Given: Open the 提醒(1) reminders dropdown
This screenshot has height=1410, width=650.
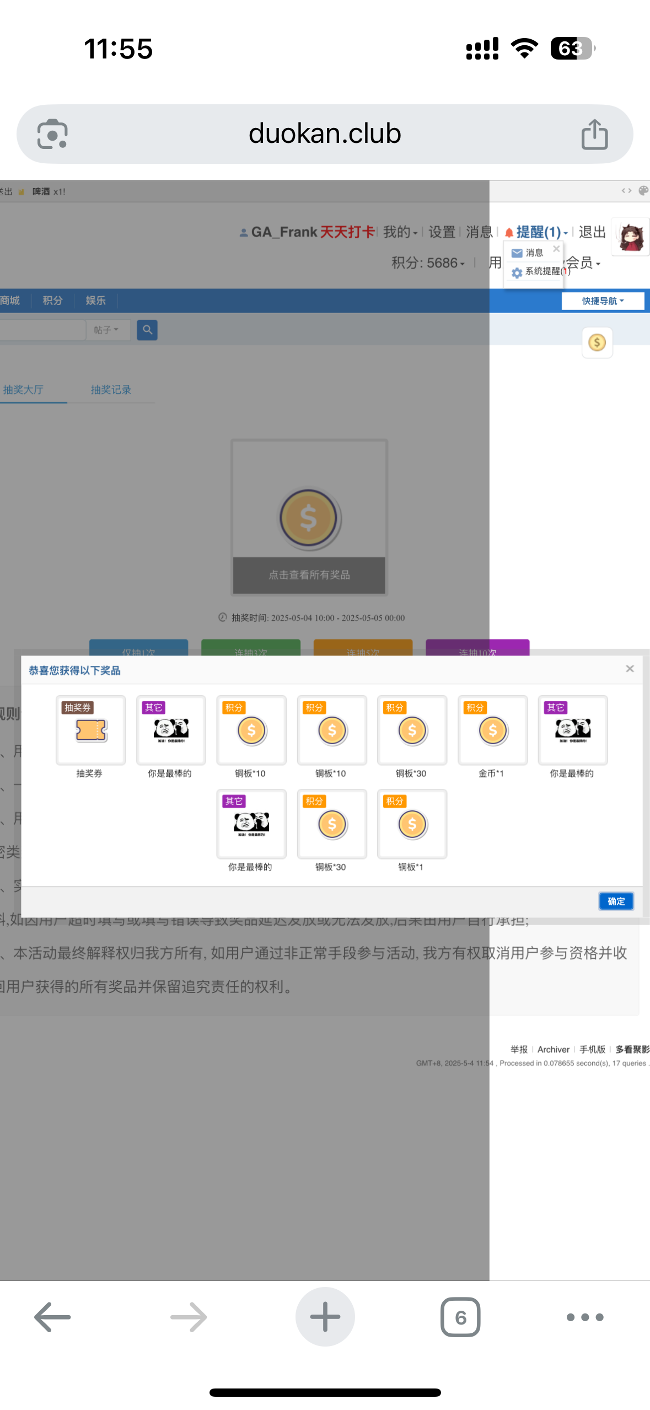Looking at the screenshot, I should (x=538, y=232).
